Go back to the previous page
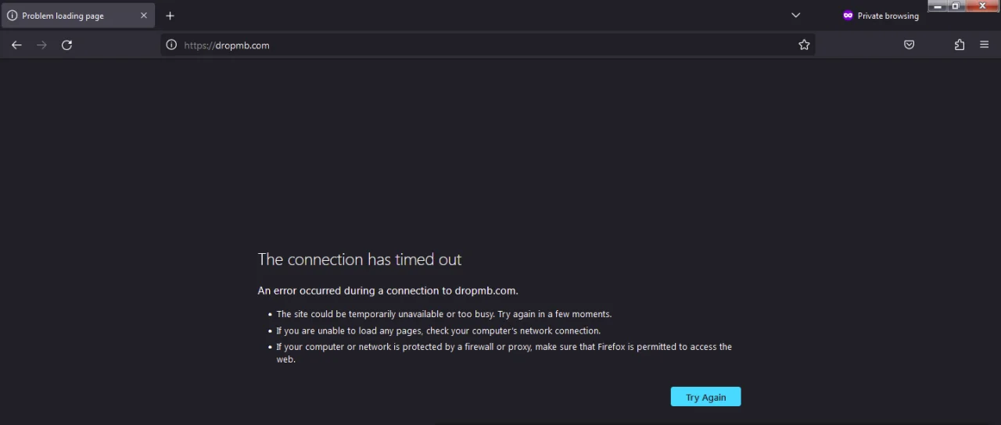The height and width of the screenshot is (425, 1001). [x=16, y=45]
